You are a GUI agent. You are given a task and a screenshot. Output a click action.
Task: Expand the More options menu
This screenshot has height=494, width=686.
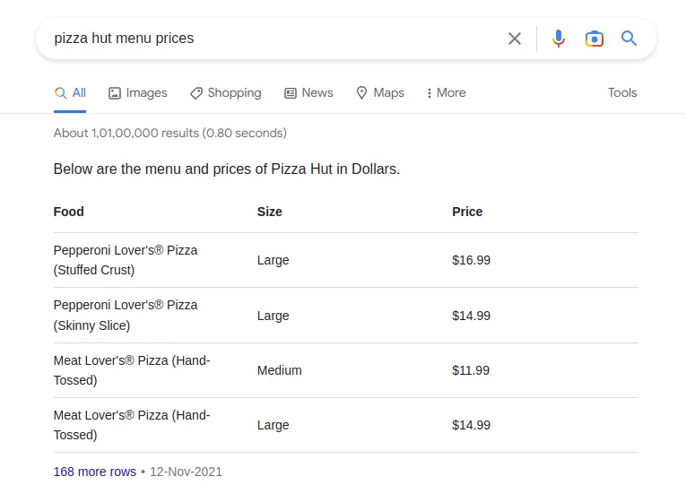(447, 92)
